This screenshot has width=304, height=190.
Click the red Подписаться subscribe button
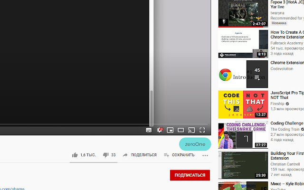point(190,175)
